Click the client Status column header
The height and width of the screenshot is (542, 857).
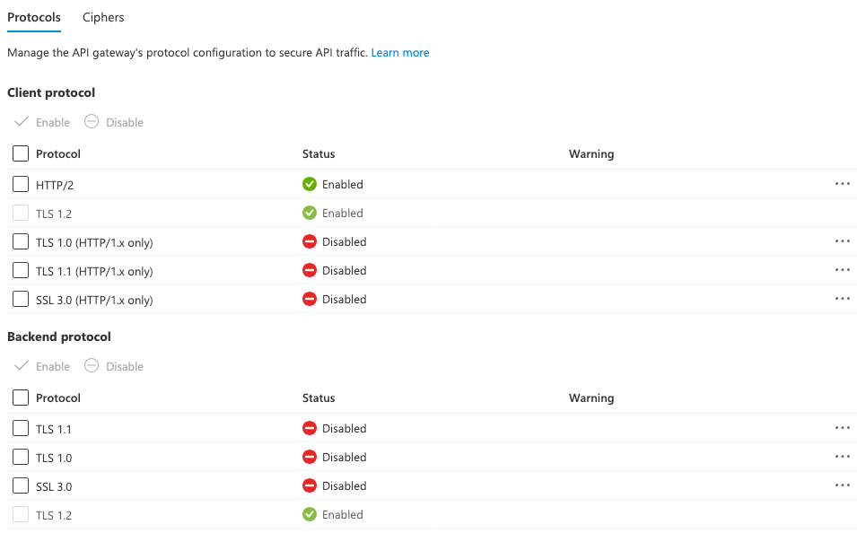[319, 153]
